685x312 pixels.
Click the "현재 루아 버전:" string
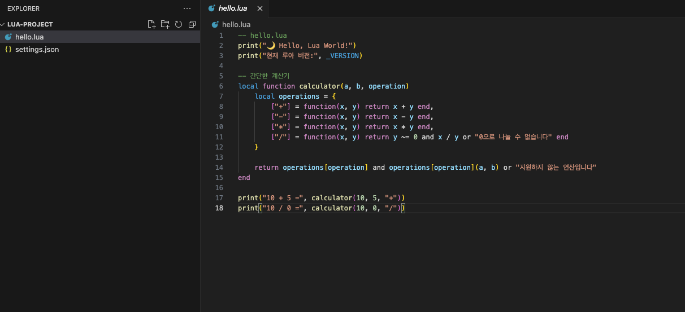tap(289, 55)
